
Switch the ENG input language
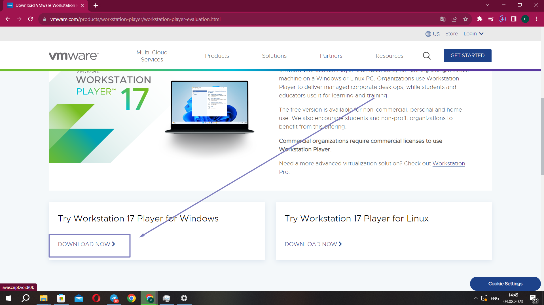coord(495,298)
